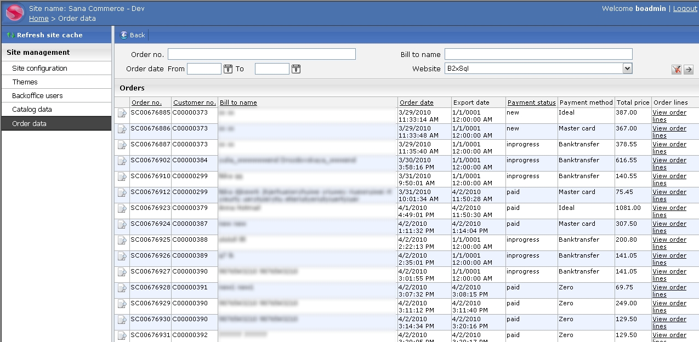Open the To date calendar picker
This screenshot has width=699, height=342.
pos(296,69)
